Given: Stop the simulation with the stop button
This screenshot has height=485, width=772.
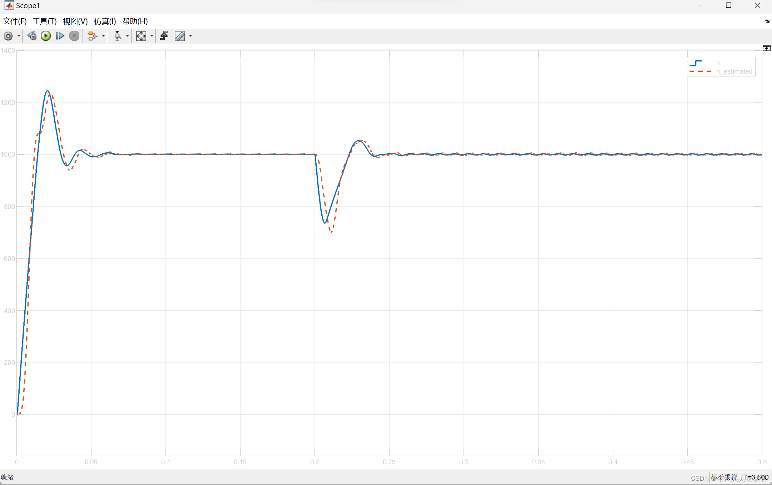Looking at the screenshot, I should (x=74, y=36).
